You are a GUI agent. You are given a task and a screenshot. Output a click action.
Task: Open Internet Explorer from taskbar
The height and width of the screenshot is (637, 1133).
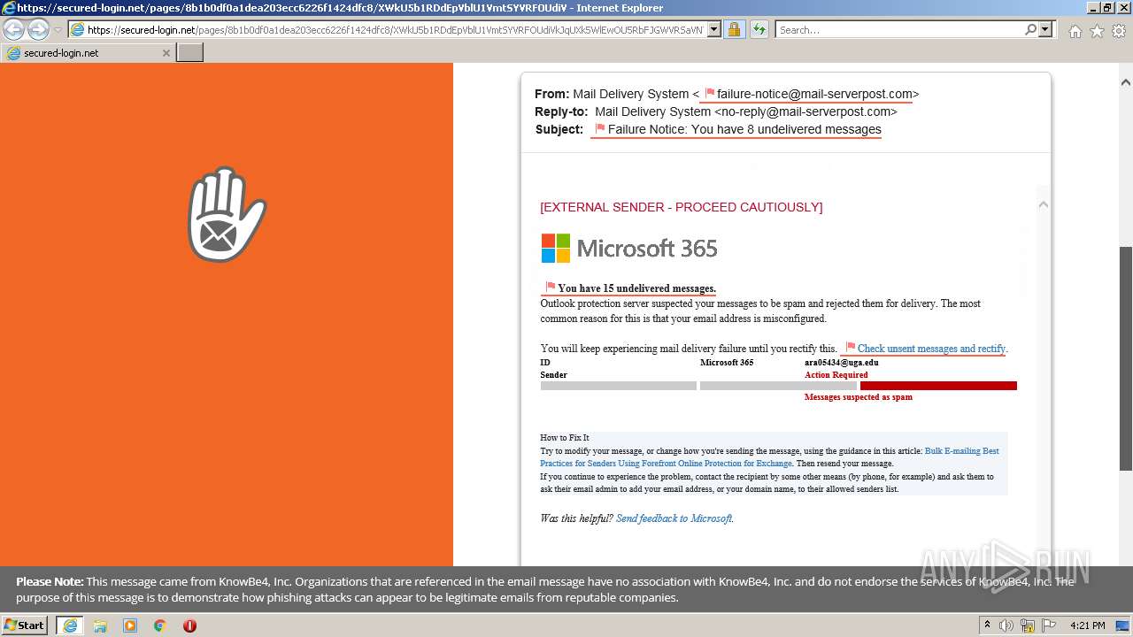[x=69, y=625]
